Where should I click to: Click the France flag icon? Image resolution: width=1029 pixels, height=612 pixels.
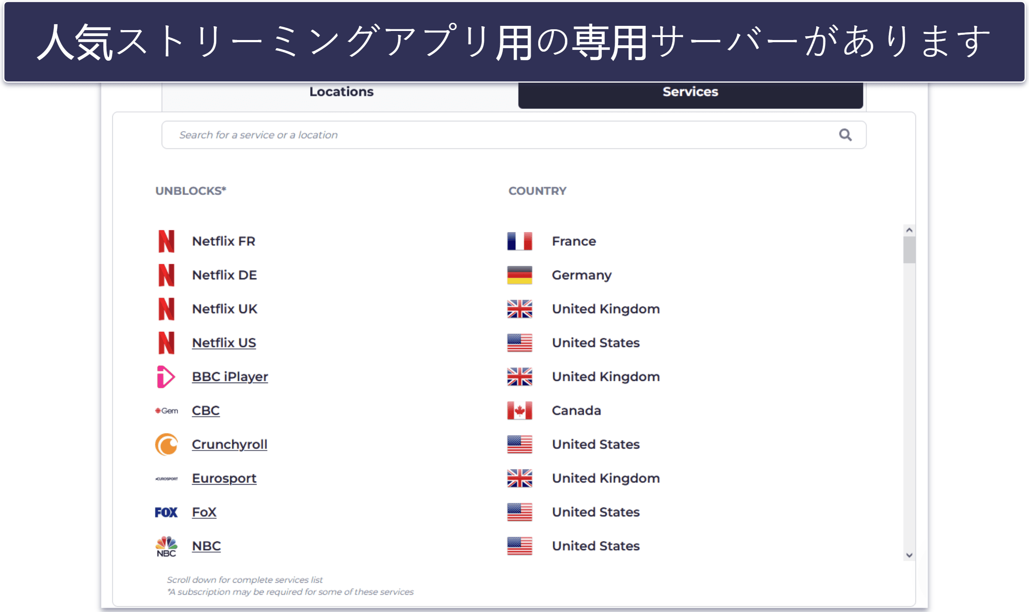(x=520, y=241)
